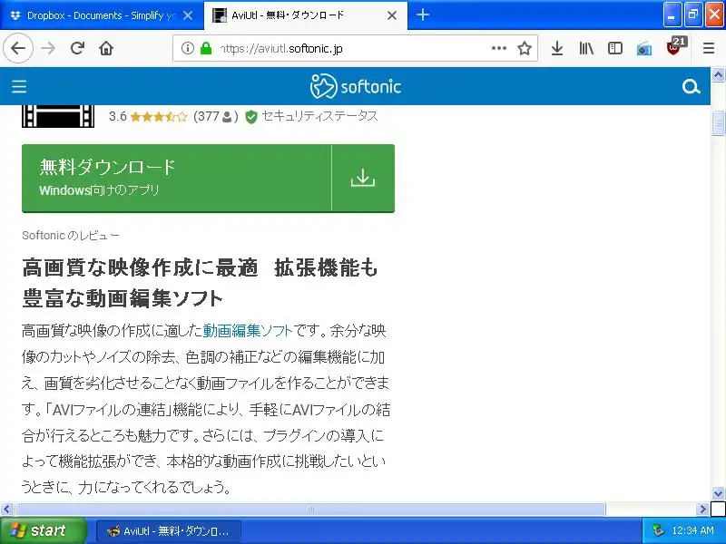This screenshot has width=726, height=544.
Task: Open the Firefox hamburger menu
Action: click(x=709, y=48)
